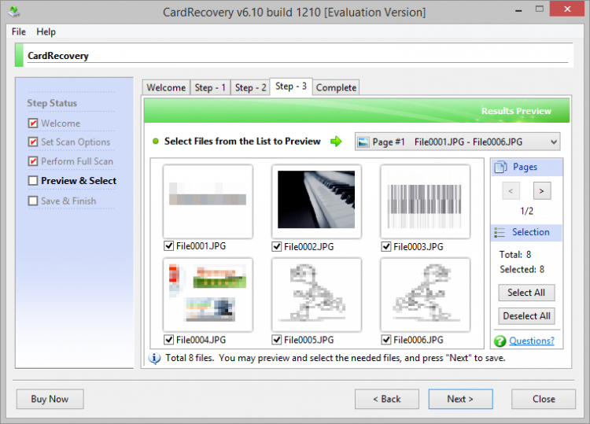The image size is (590, 424).
Task: Click the green question mark help icon
Action: [x=500, y=341]
